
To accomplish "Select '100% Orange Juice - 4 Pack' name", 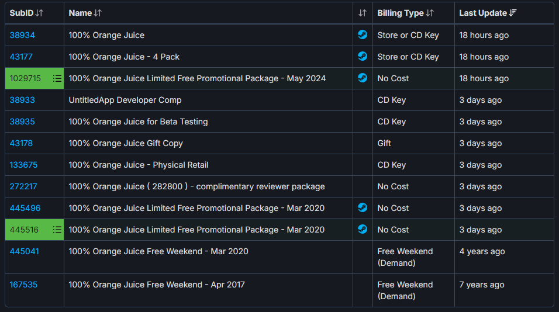I will pyautogui.click(x=124, y=57).
